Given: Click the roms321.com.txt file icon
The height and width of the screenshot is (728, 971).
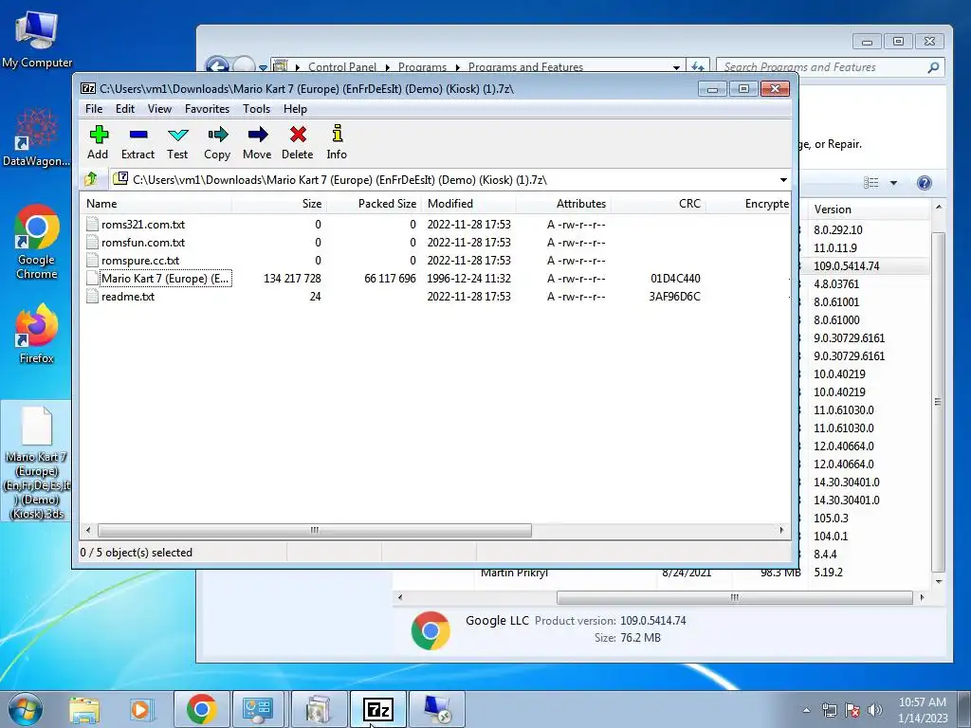Looking at the screenshot, I should [x=92, y=225].
